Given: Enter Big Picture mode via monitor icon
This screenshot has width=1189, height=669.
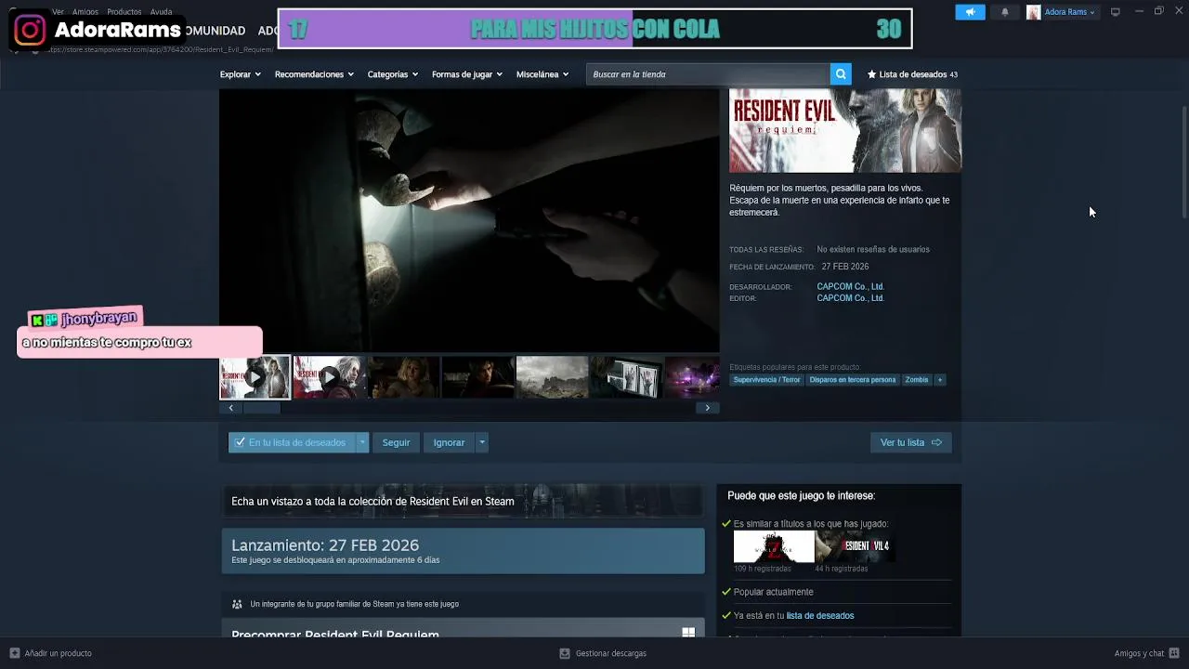Looking at the screenshot, I should pos(1116,12).
